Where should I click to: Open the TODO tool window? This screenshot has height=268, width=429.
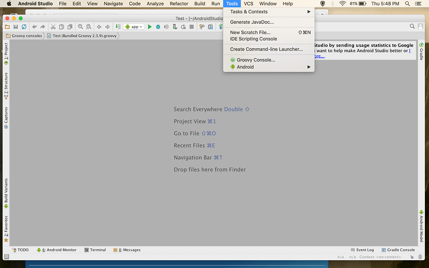point(20,250)
